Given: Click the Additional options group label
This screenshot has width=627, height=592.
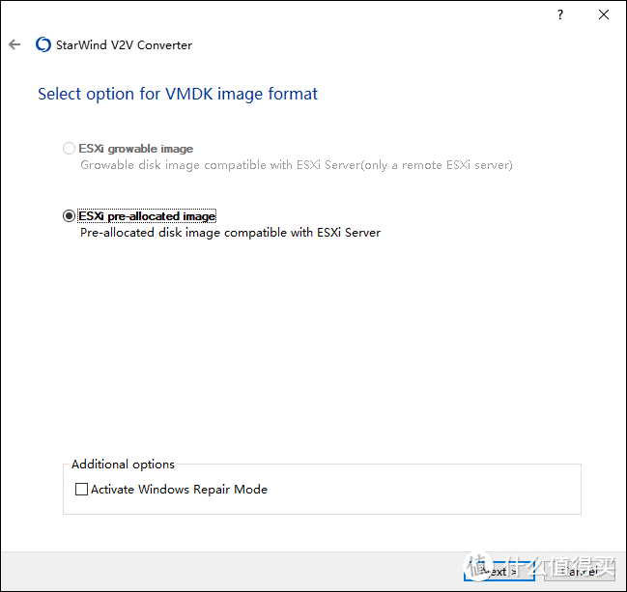Looking at the screenshot, I should point(123,465).
